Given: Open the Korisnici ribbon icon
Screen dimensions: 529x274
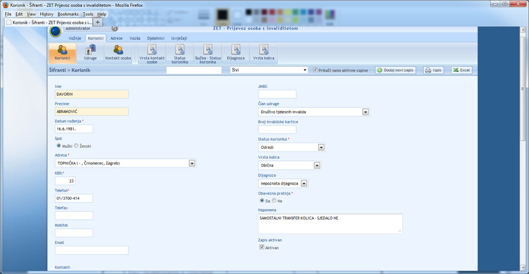Looking at the screenshot, I should (62, 53).
